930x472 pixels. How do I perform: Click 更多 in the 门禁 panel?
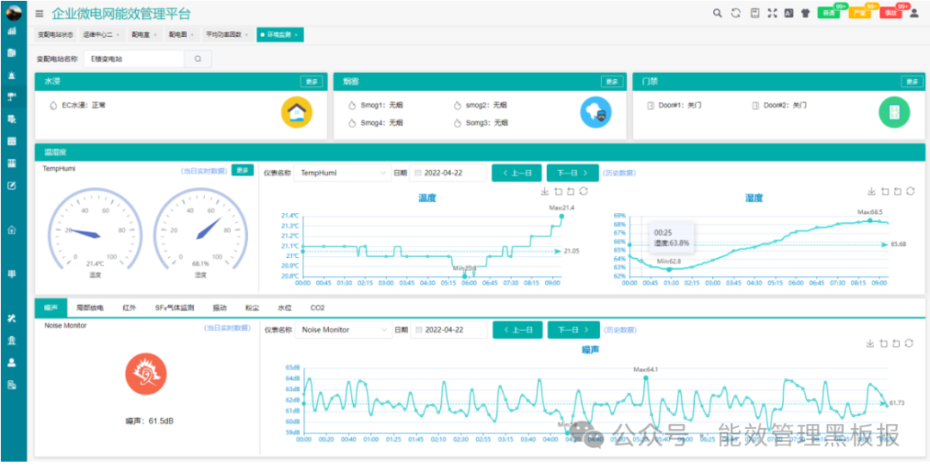[912, 82]
